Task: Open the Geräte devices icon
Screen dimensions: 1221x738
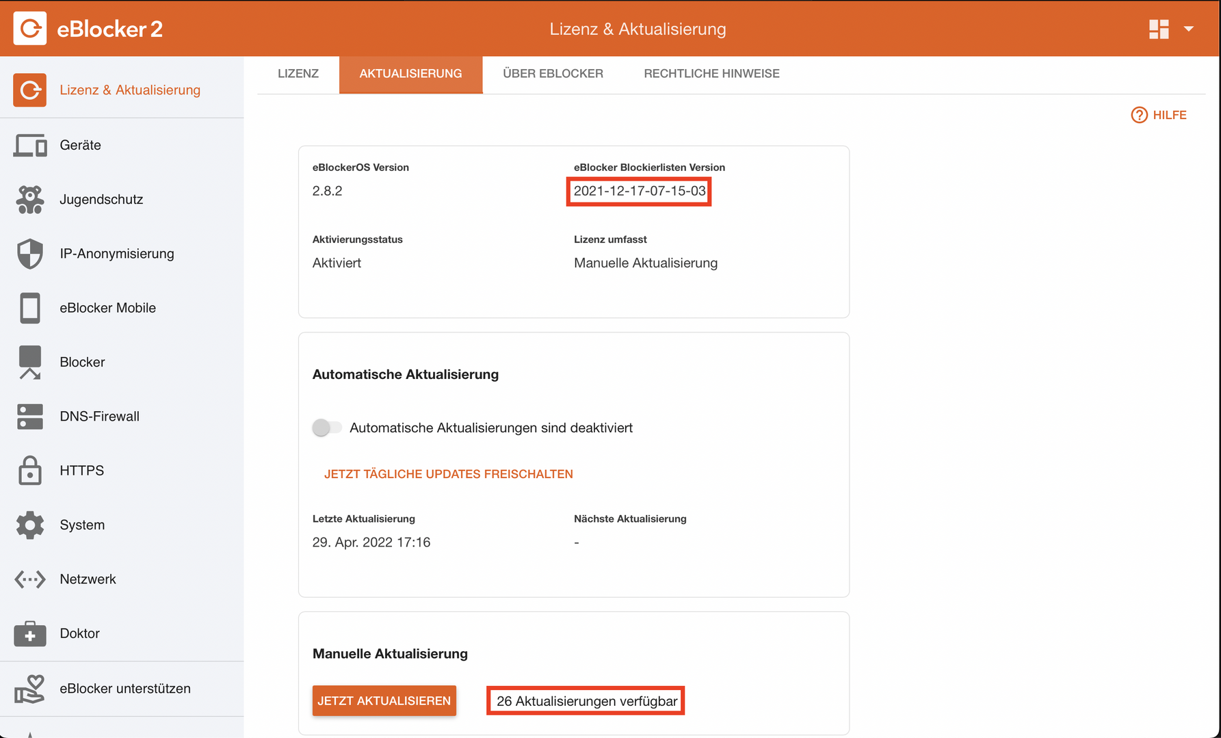Action: click(x=30, y=145)
